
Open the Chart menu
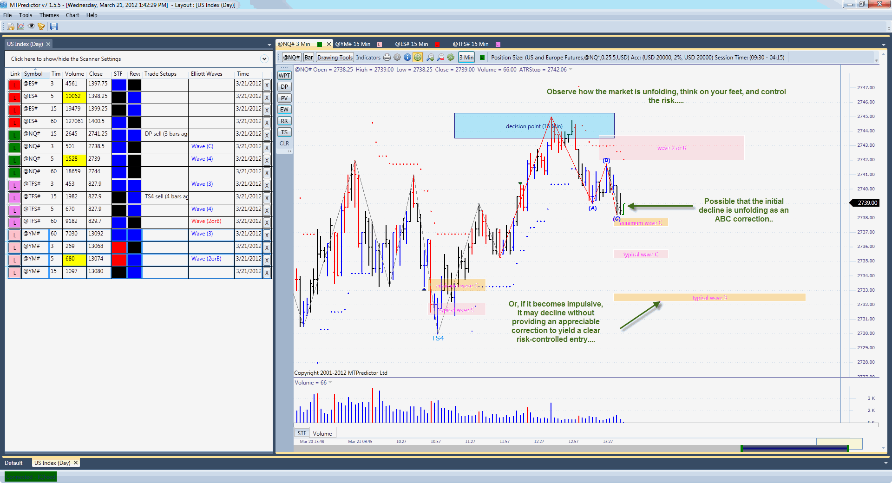[72, 15]
